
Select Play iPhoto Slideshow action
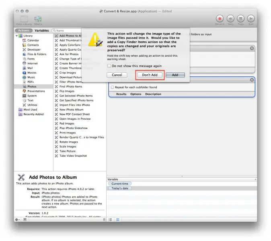coord(74,128)
